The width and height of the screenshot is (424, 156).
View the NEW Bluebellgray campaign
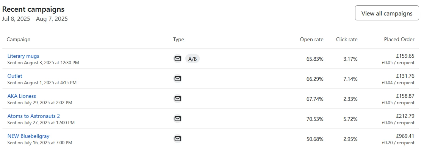[28, 136]
